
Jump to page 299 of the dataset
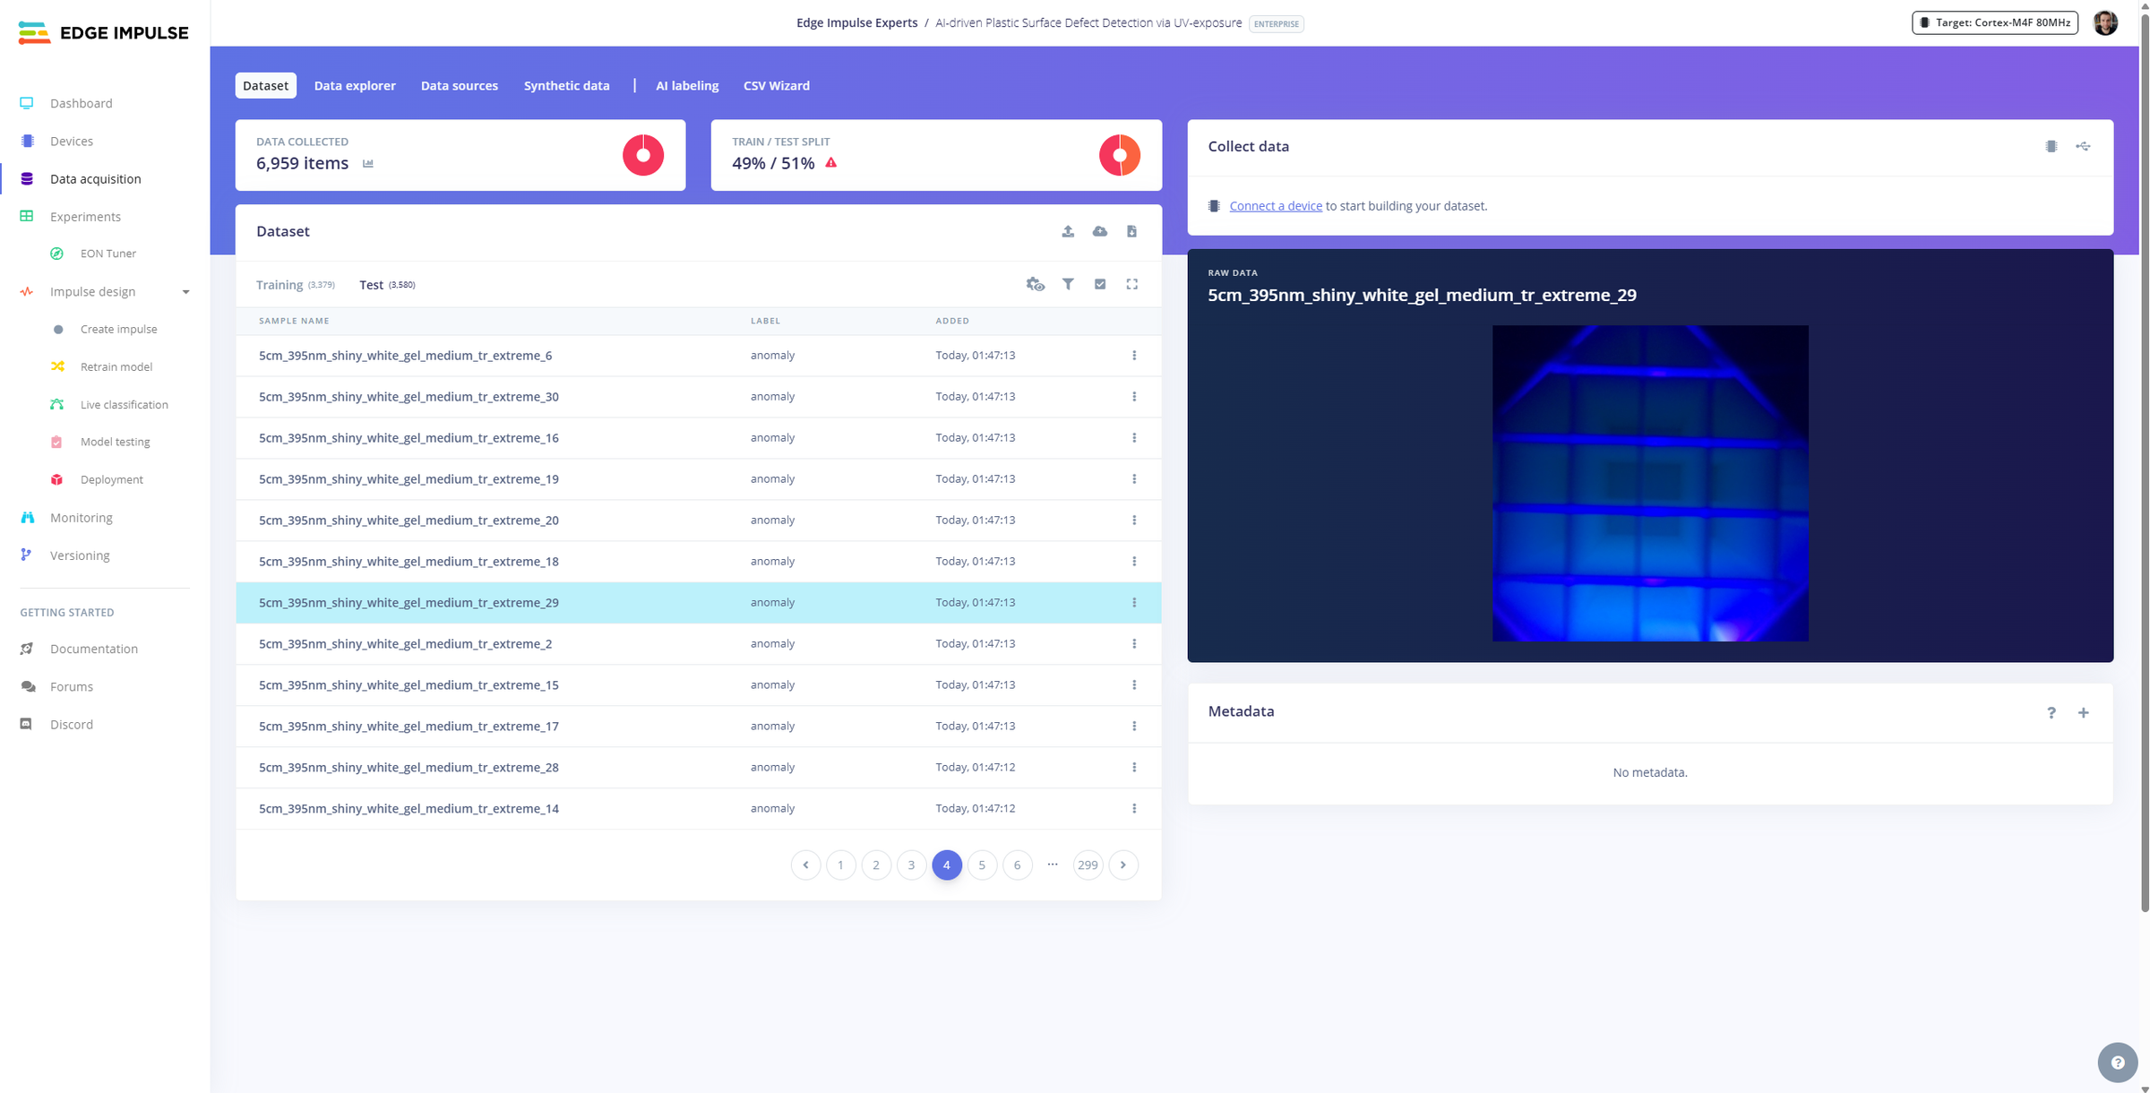[1088, 865]
